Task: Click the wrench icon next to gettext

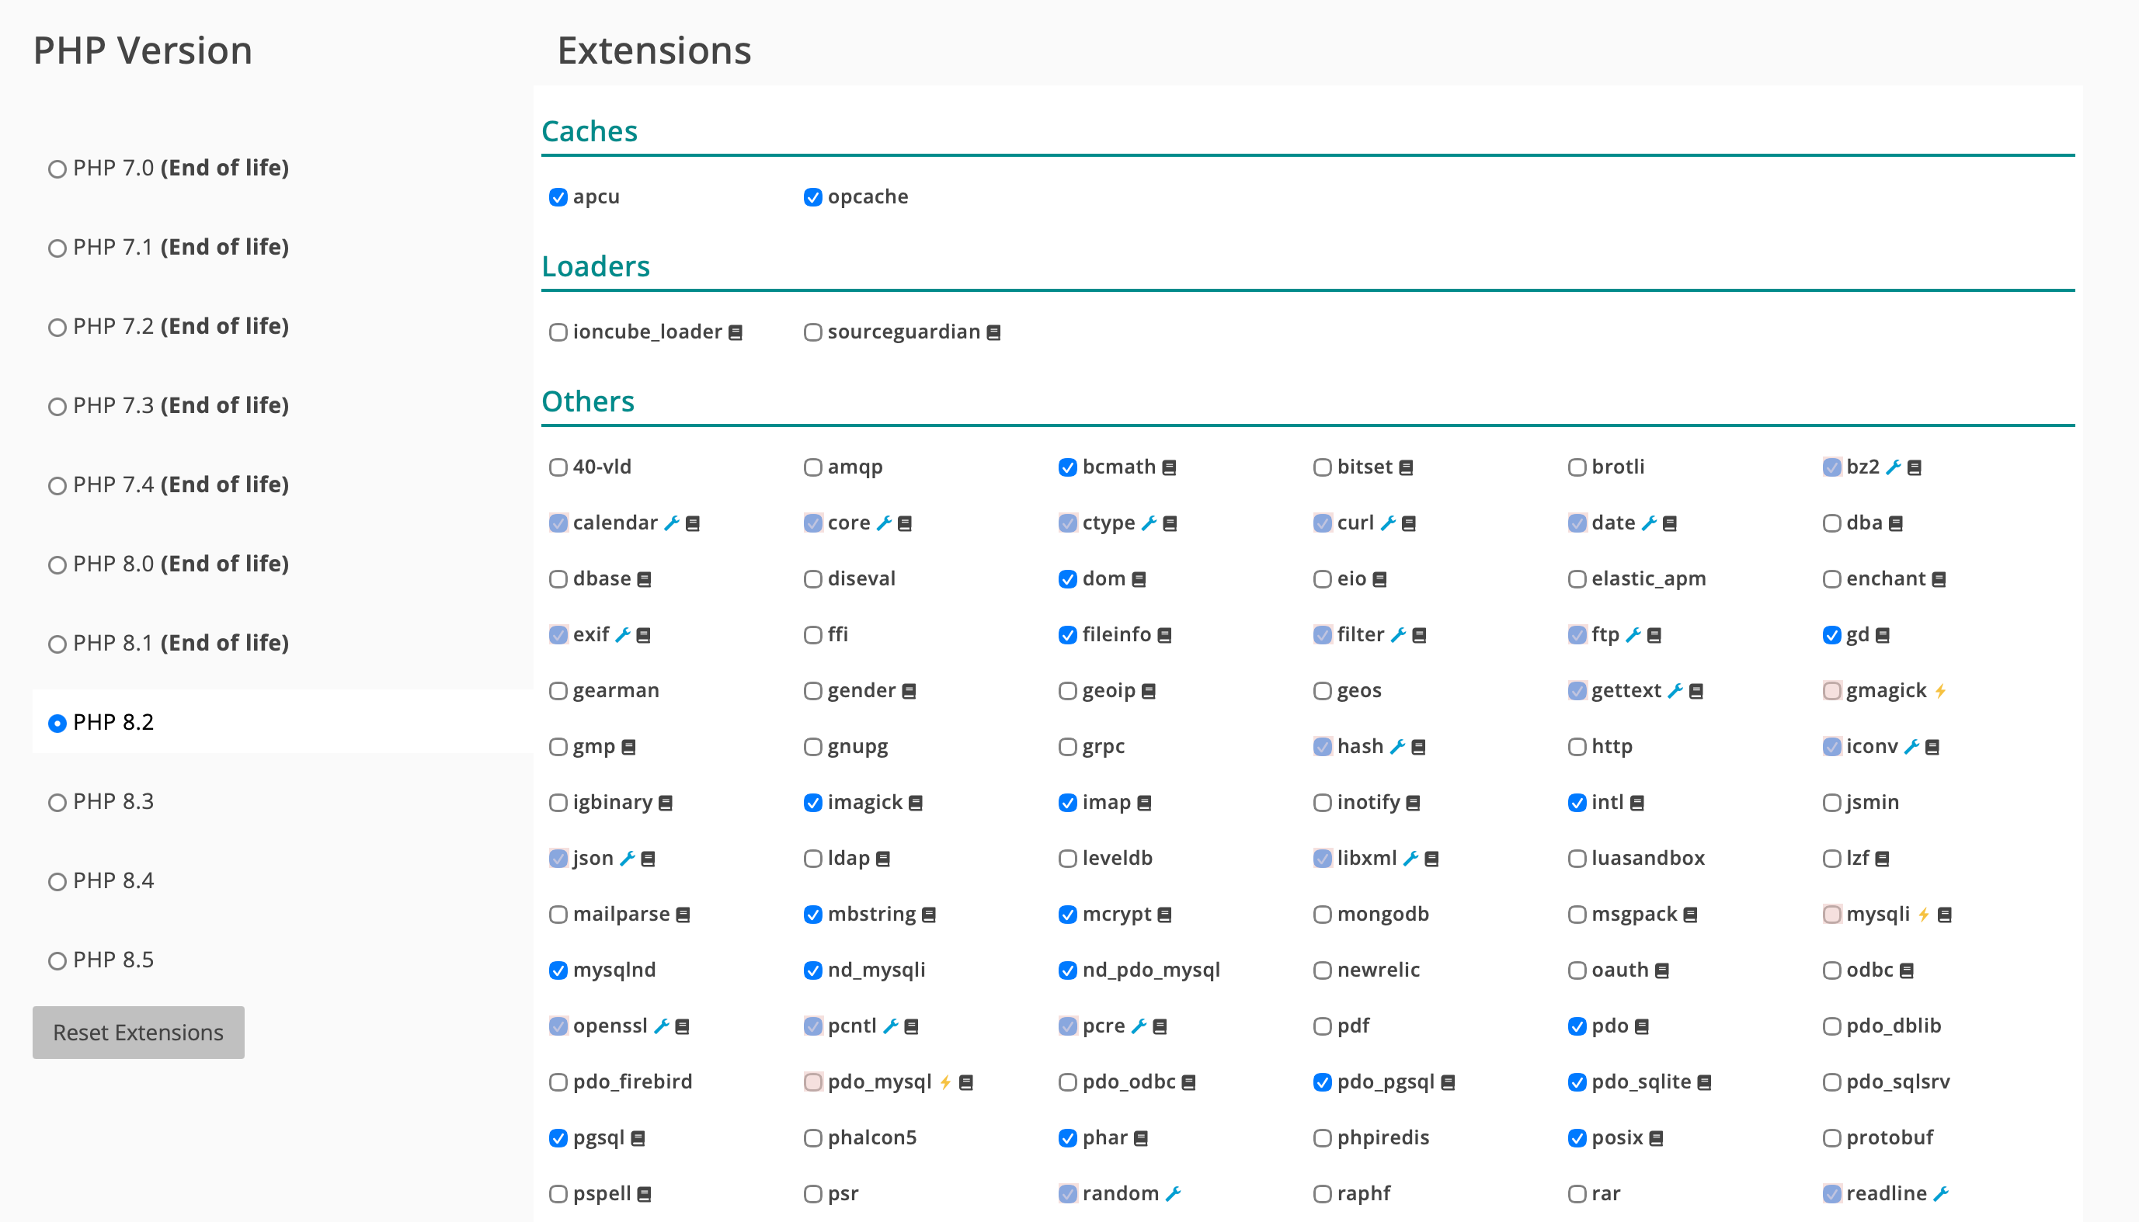Action: [x=1675, y=692]
